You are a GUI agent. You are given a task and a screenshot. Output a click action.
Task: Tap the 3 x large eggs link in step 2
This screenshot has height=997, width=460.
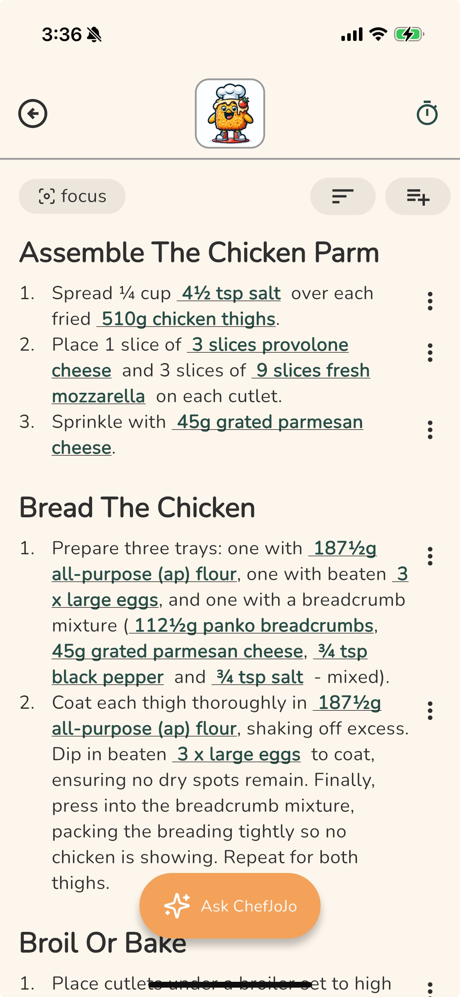[237, 754]
